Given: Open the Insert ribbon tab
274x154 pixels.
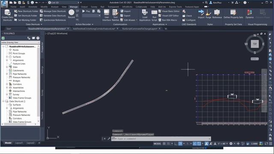Looking at the screenshot, I should [22, 7].
